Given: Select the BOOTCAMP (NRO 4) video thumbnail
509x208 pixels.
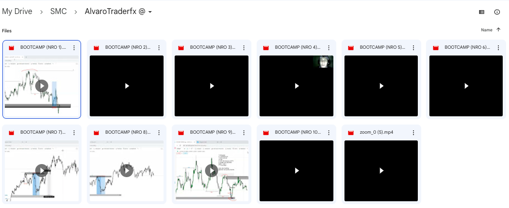Looking at the screenshot, I should click(296, 86).
